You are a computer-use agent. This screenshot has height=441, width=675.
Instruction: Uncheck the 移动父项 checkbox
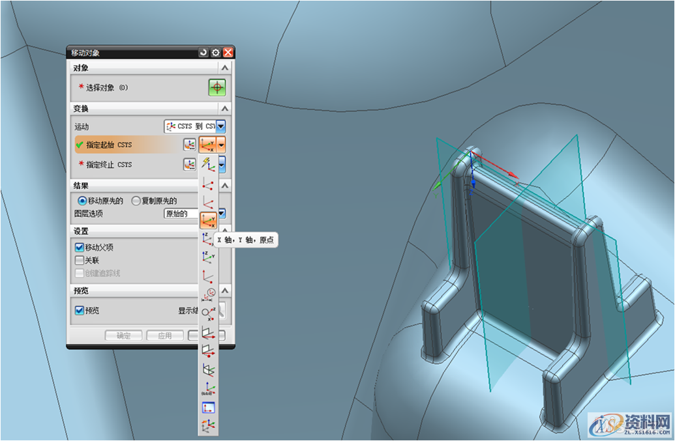tap(80, 248)
